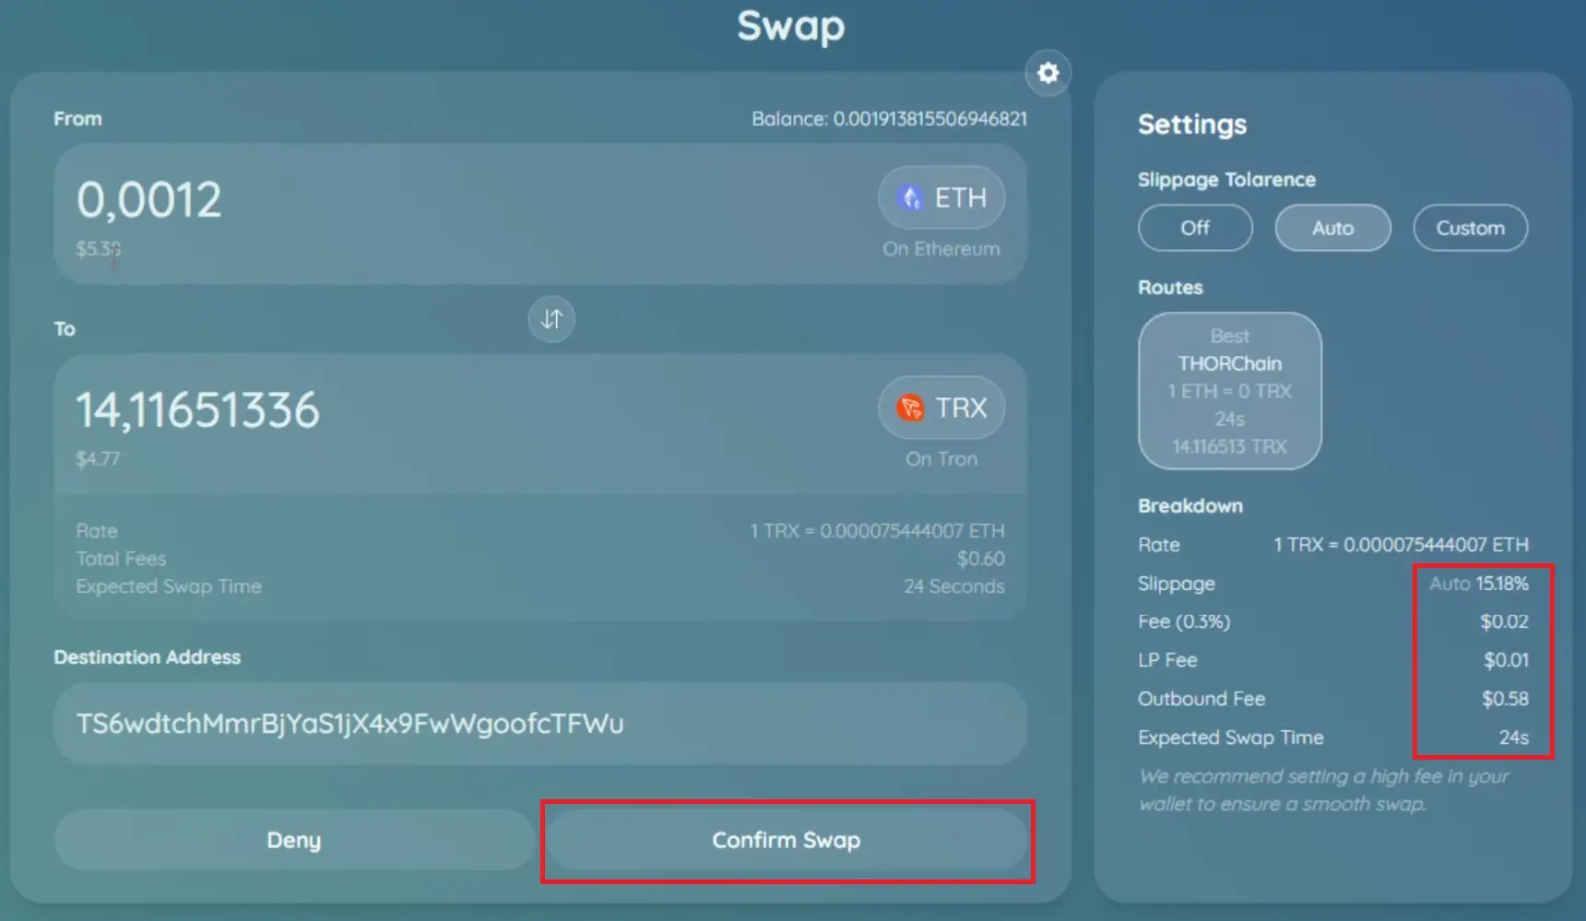
Task: Click the Destination Address input field
Action: pos(539,724)
